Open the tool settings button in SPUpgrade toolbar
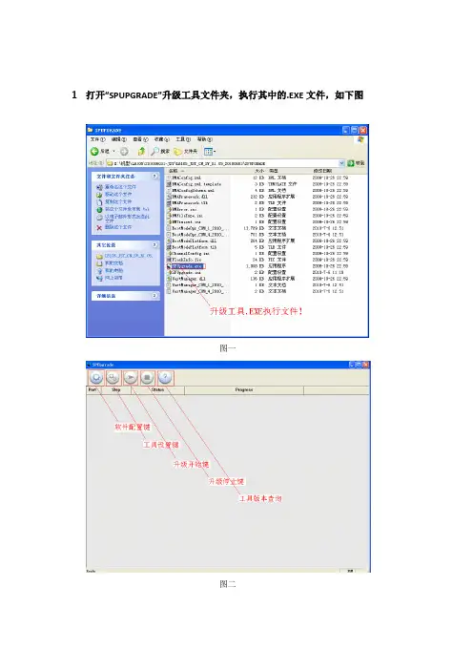The height and width of the screenshot is (670, 473). pyautogui.click(x=113, y=378)
